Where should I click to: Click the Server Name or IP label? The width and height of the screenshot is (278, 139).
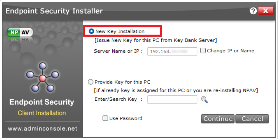click(118, 51)
